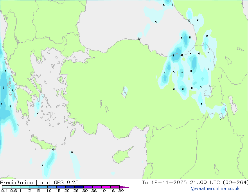Image resolution: width=248 pixels, height=192 pixels.
Task: Click the legend swatch between 10 and 15
Action: [52, 187]
